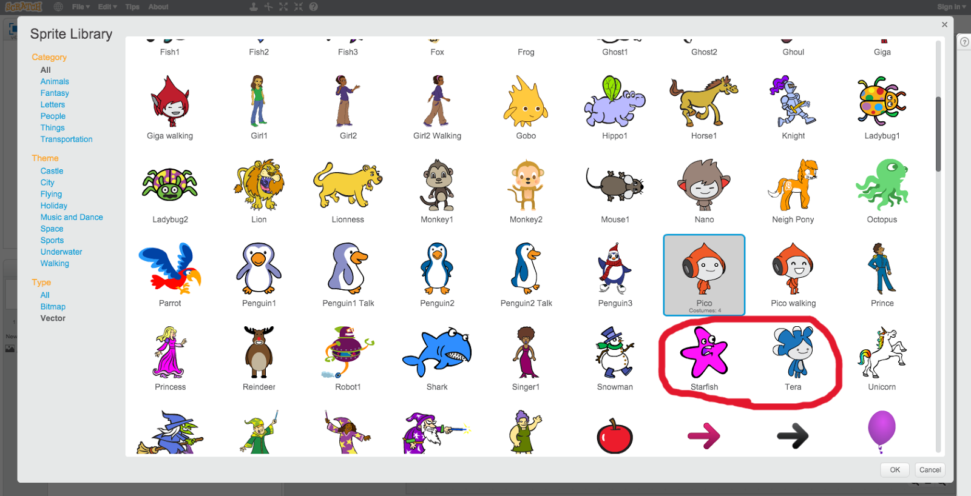Select the Gobo sprite
Screen dimensions: 971x496
click(526, 107)
